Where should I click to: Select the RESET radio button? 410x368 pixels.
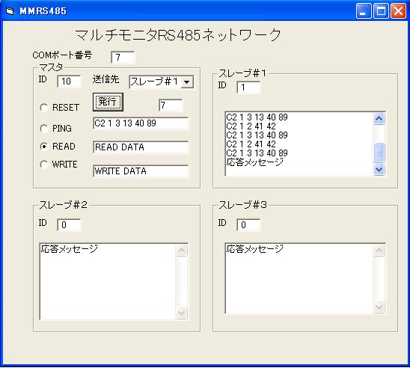pos(43,108)
